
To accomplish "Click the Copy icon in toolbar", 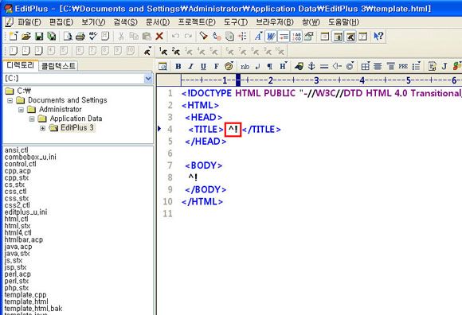I will (x=134, y=37).
